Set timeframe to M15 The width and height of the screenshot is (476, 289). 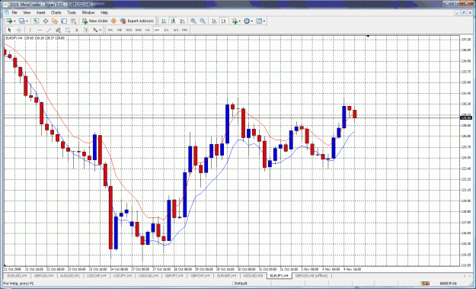click(x=129, y=30)
